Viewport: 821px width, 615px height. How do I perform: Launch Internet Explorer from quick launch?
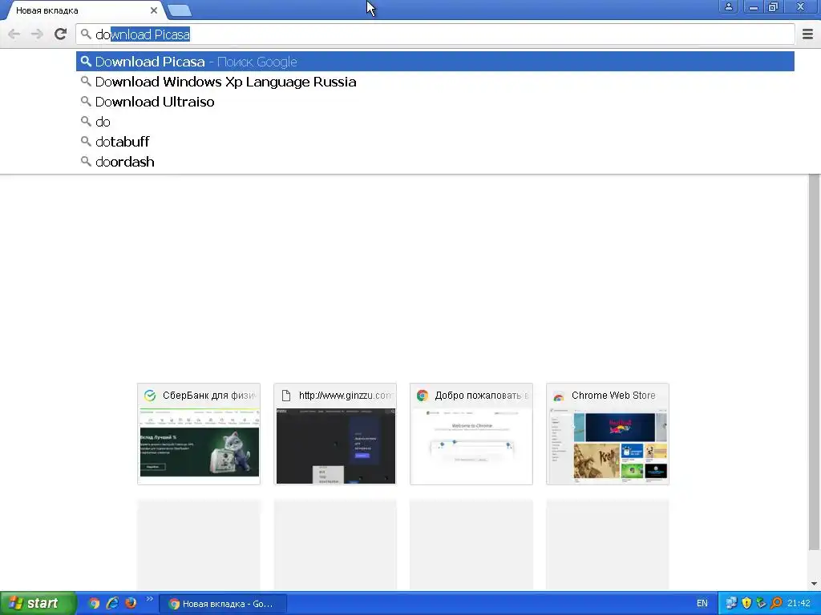112,604
